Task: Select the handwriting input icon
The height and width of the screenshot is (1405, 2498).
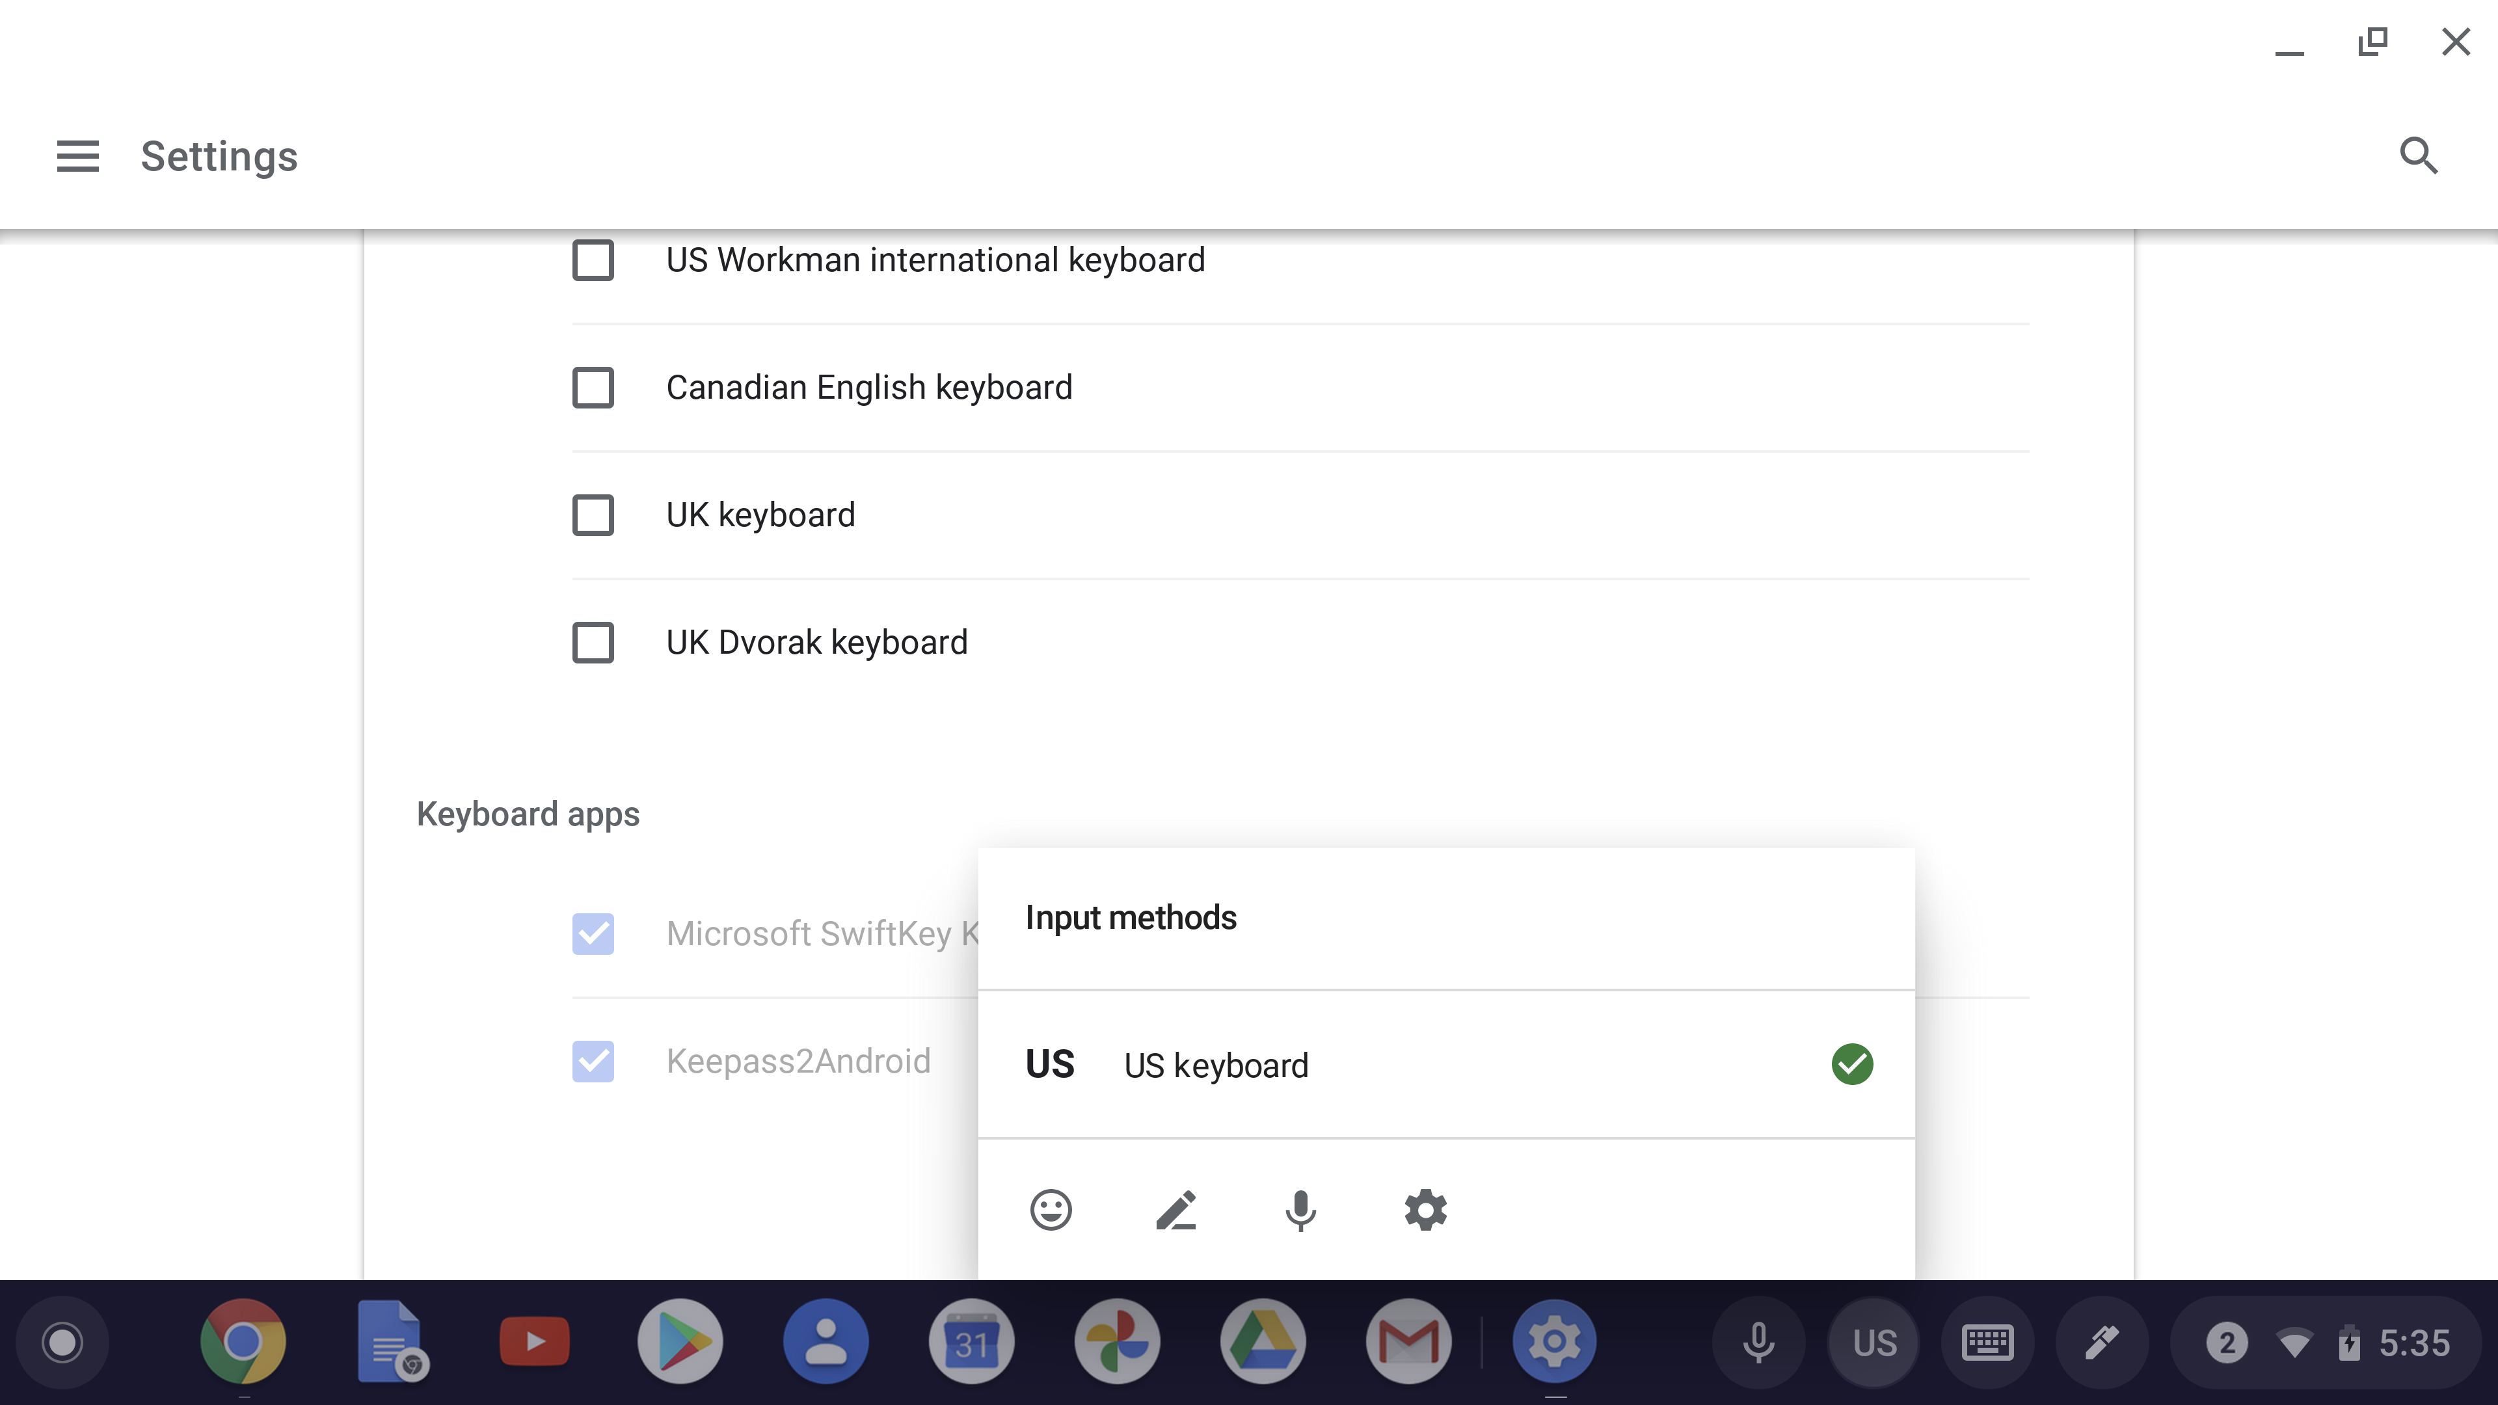Action: (1176, 1209)
